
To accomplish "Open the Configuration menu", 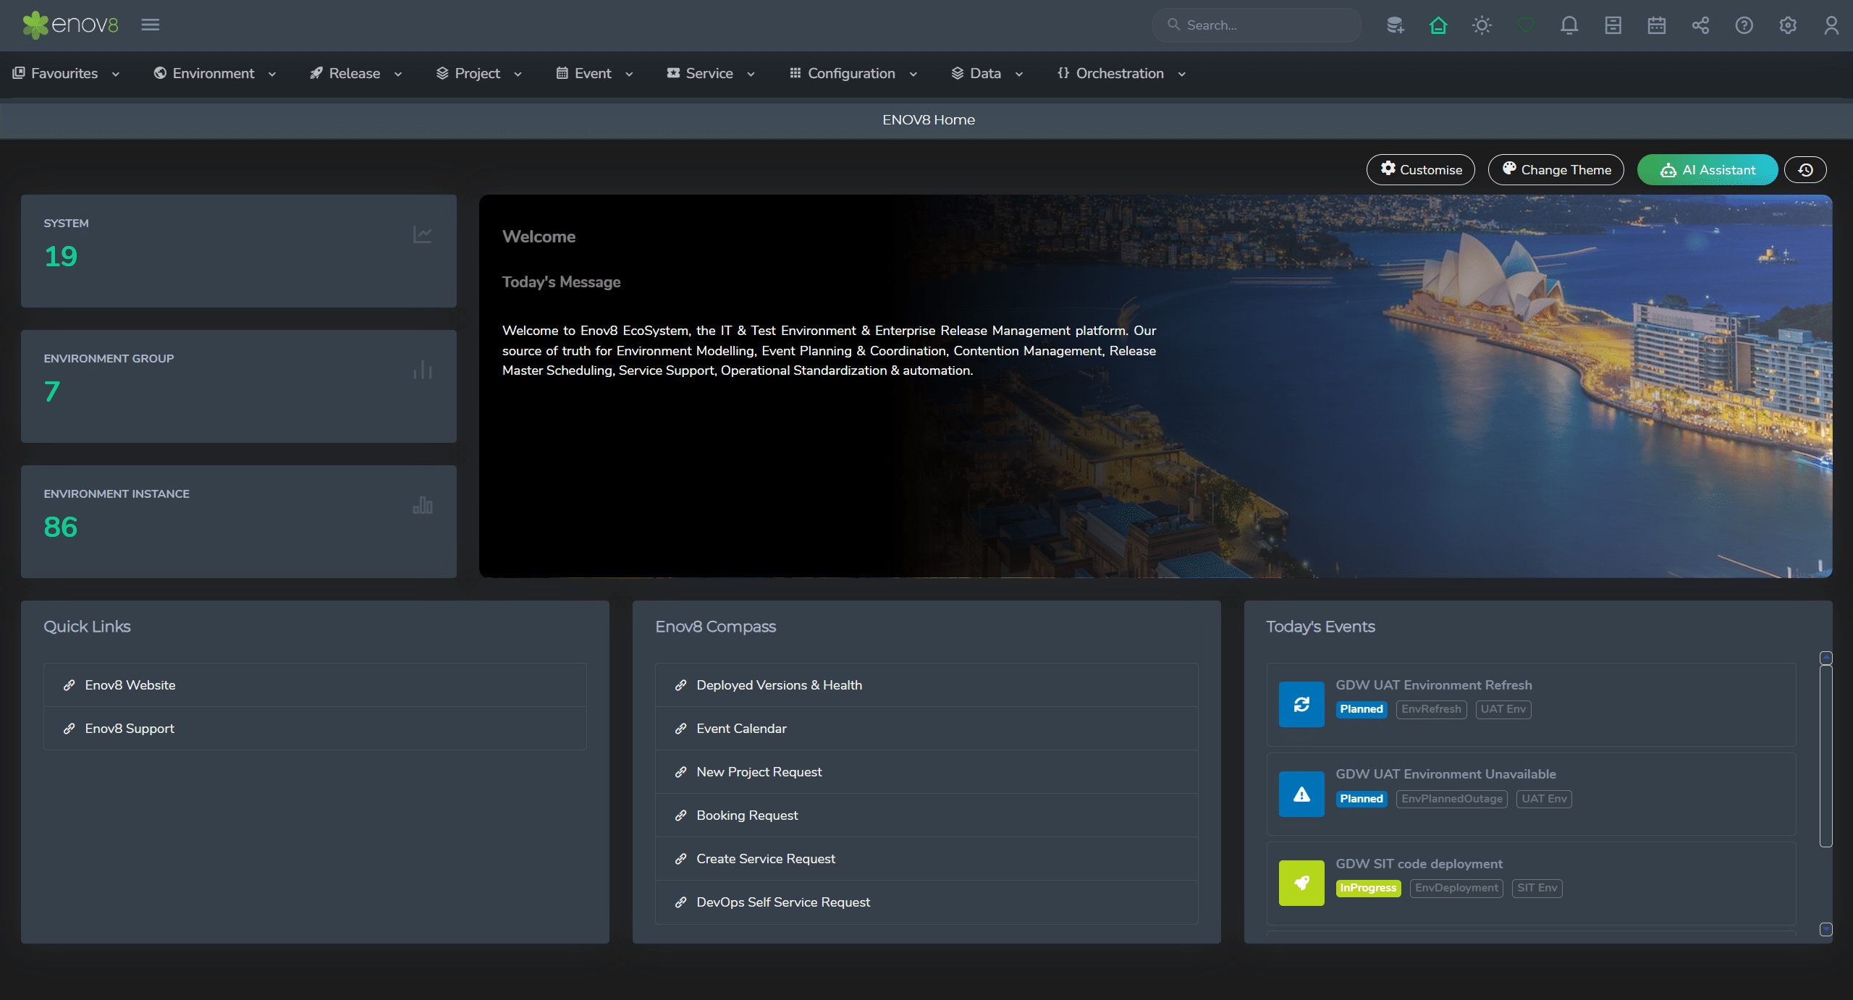I will (852, 74).
